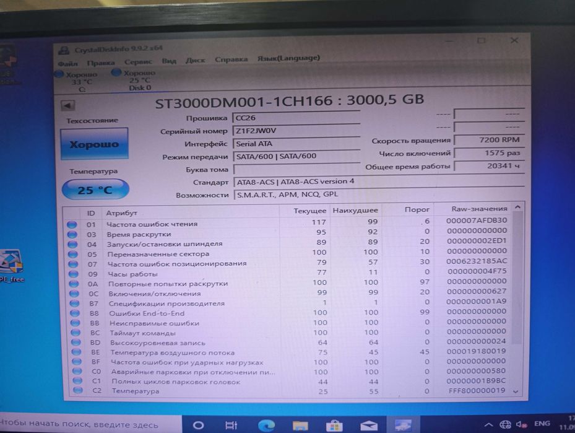Show hidden tray icons chevron

click(488, 425)
